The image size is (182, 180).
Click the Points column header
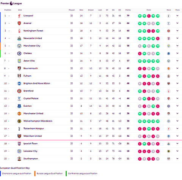pos(128,10)
